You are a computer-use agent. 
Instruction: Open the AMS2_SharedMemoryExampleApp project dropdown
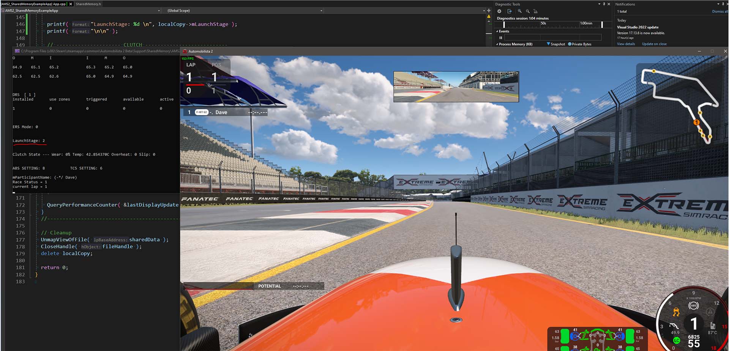point(159,11)
